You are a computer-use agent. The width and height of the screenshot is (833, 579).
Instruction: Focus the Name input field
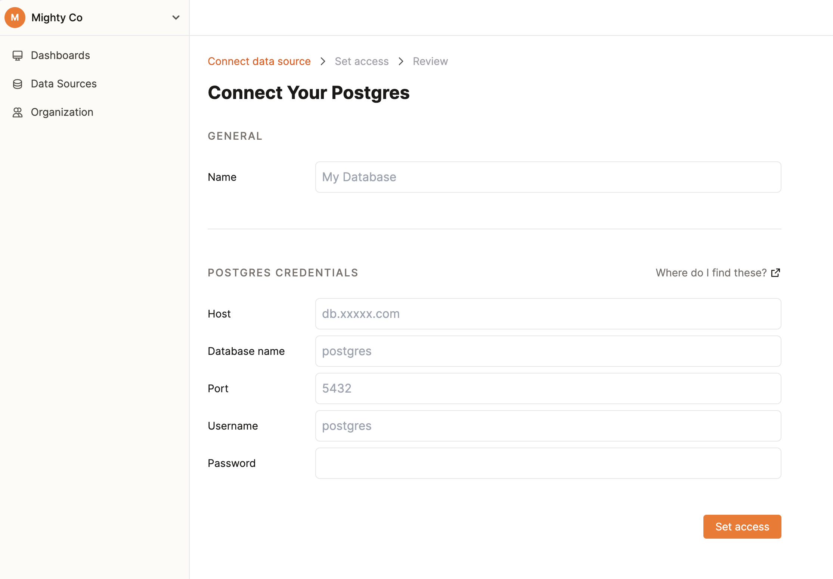548,177
